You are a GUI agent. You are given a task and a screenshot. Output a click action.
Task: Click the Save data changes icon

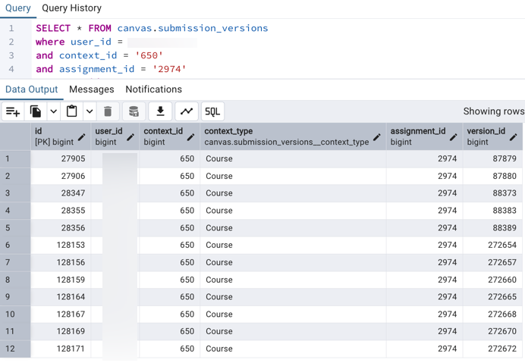coord(134,111)
